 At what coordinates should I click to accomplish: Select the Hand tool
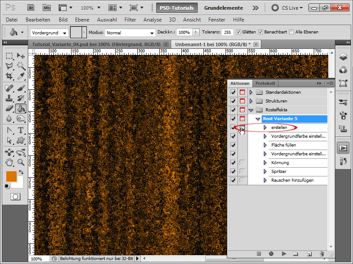pyautogui.click(x=9, y=162)
